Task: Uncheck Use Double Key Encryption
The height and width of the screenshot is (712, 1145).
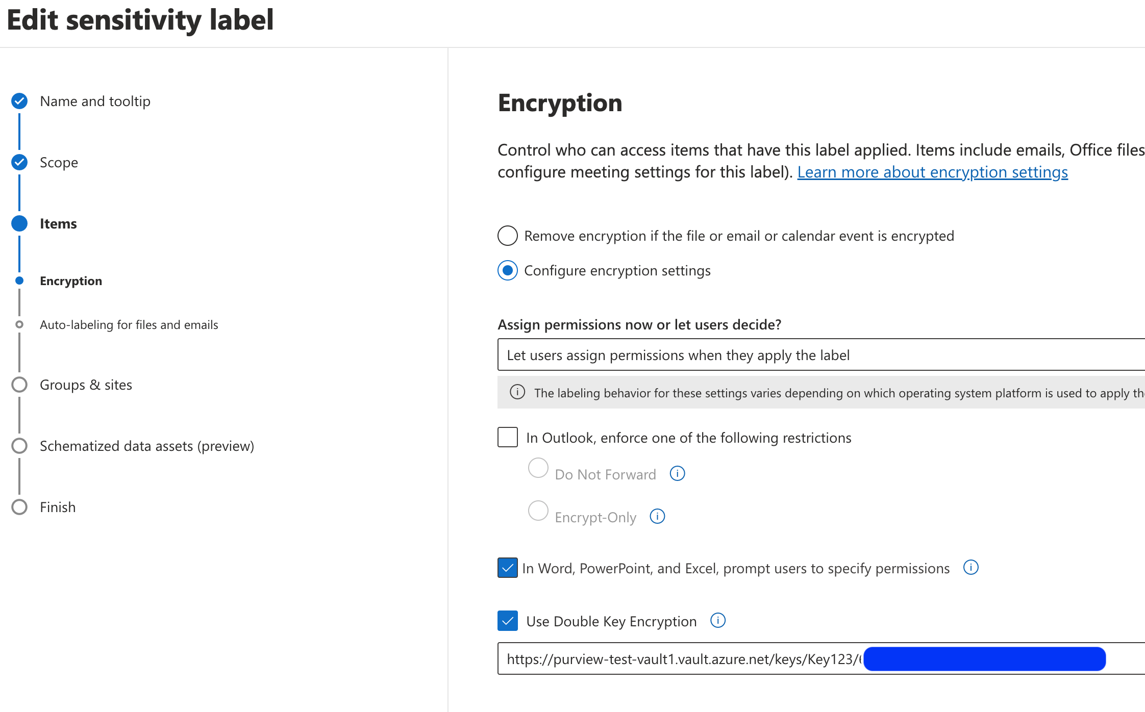Action: (x=507, y=621)
